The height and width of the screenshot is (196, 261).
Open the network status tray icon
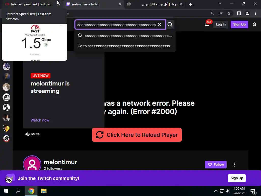(x=222, y=191)
